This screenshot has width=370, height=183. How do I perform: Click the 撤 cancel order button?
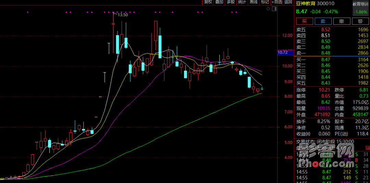[342, 21]
